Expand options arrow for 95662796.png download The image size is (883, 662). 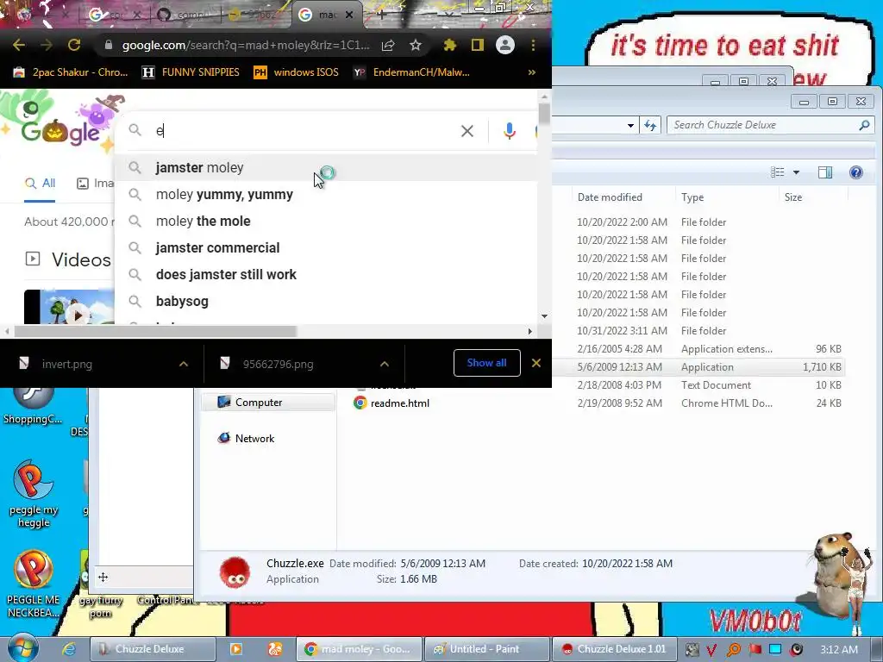pyautogui.click(x=385, y=365)
